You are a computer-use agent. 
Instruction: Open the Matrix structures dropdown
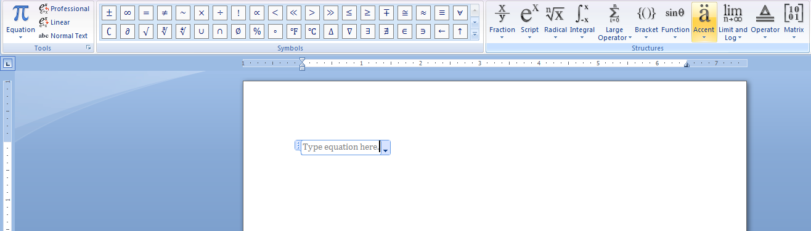[794, 22]
